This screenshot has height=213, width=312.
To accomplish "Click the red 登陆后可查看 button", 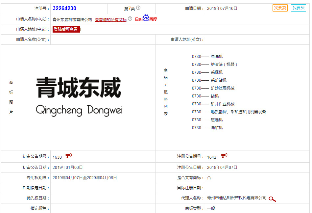I will click(66, 29).
